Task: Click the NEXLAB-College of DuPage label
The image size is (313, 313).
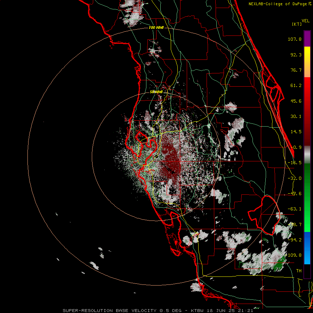Action: pyautogui.click(x=280, y=4)
